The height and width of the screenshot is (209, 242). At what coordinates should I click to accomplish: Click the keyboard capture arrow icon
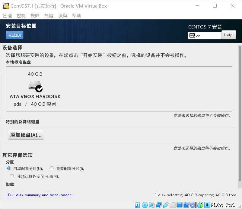point(207,205)
